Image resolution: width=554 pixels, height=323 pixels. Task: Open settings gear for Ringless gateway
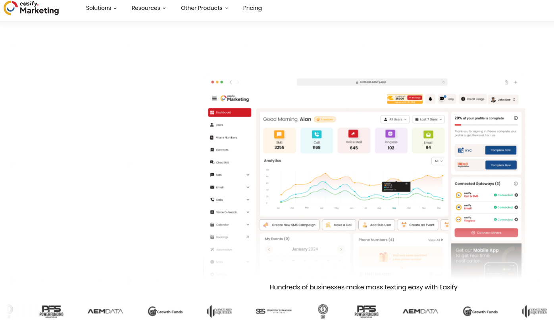click(516, 219)
